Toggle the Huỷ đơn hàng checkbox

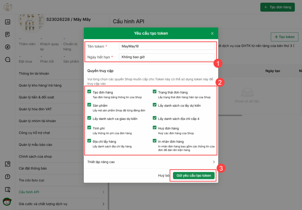[x=155, y=128]
